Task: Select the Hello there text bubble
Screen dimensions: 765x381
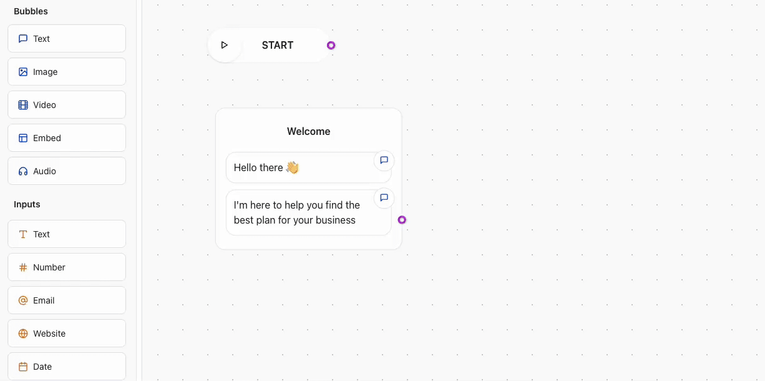Action: coord(293,167)
